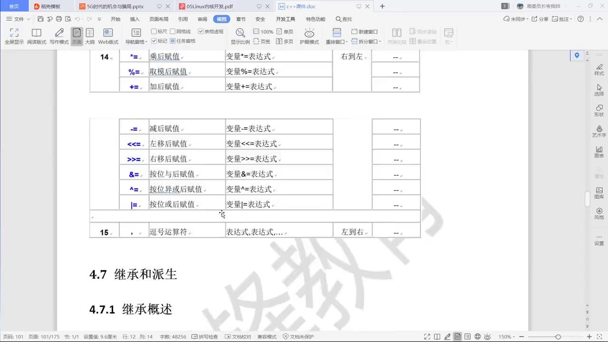Open help question mark icon

581,19
